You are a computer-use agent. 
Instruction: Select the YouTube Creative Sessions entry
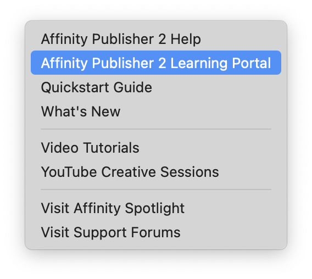coord(156,172)
